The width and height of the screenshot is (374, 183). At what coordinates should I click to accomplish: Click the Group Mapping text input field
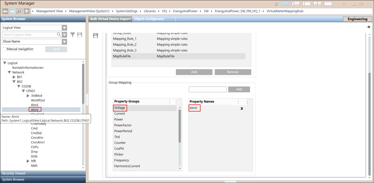click(208, 89)
